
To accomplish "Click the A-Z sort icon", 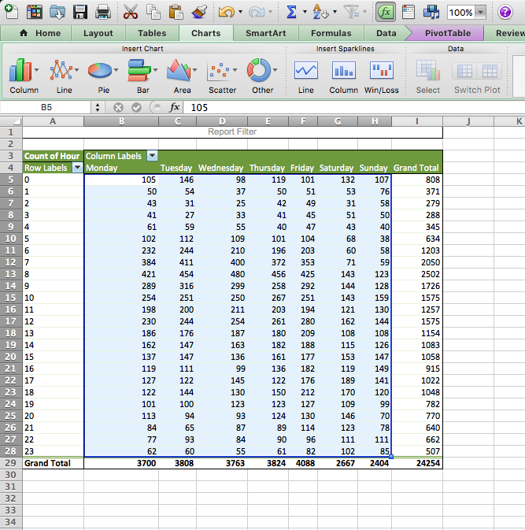I will click(320, 12).
